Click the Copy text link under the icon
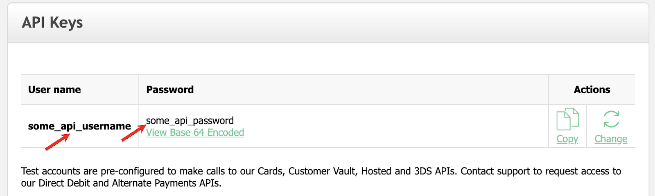655x196 pixels. click(x=567, y=139)
